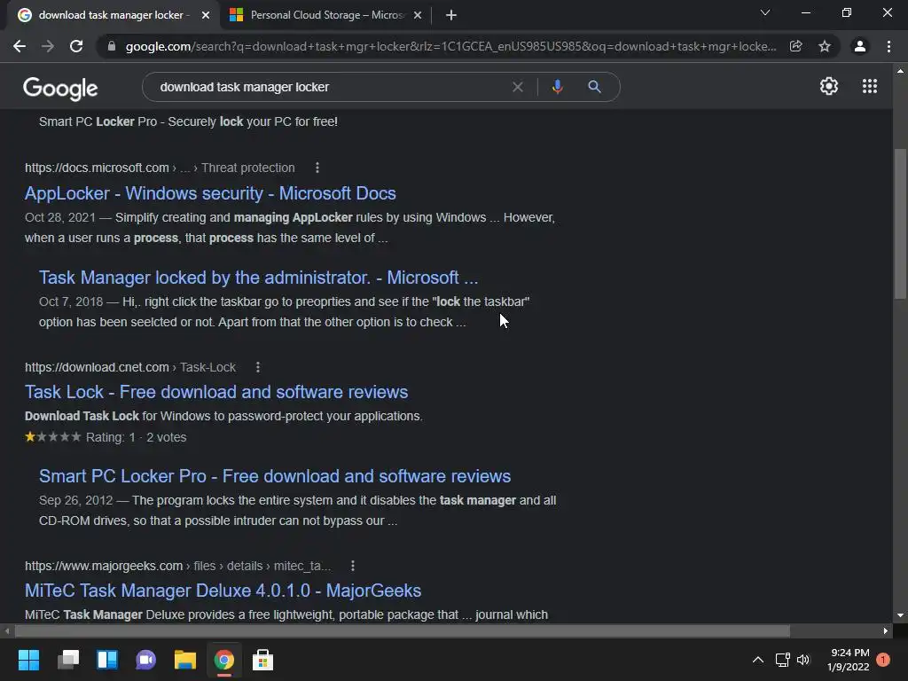Open options for download.cnet.com result
The image size is (908, 681).
[x=258, y=367]
